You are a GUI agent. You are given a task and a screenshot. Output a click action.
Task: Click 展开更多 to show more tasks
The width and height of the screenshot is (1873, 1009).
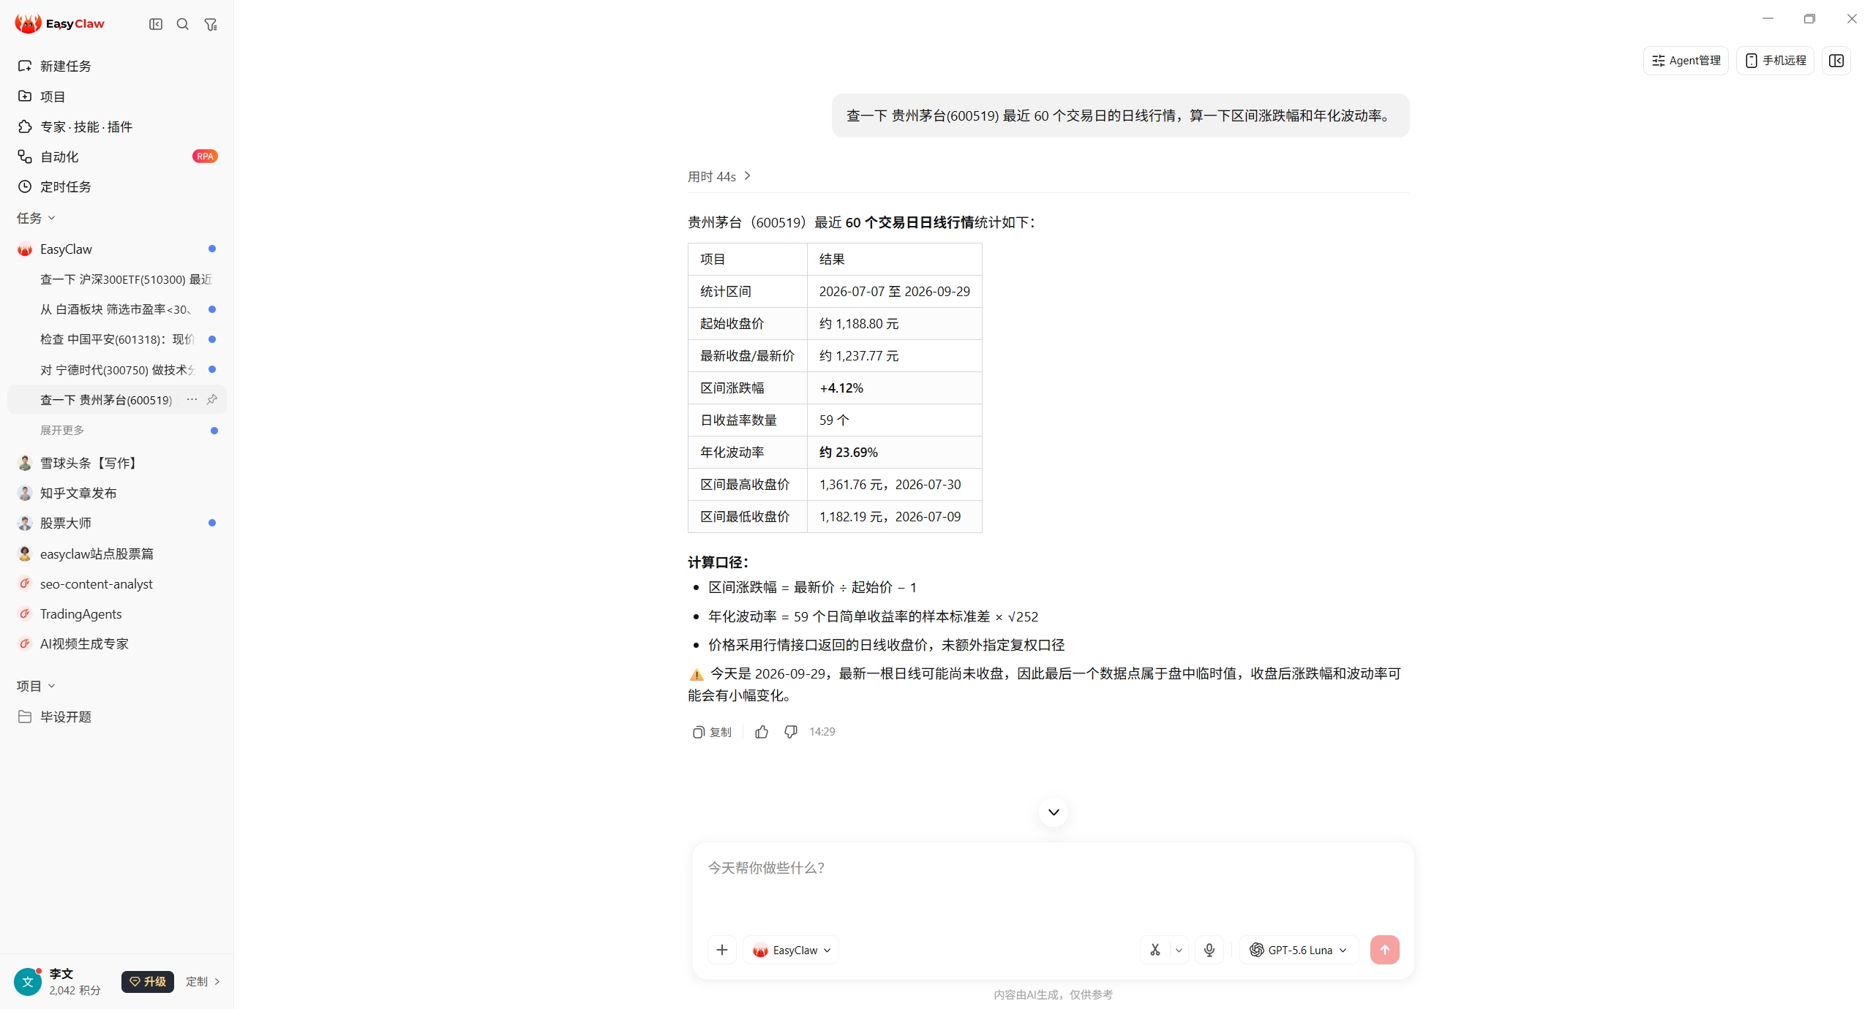[x=62, y=430]
